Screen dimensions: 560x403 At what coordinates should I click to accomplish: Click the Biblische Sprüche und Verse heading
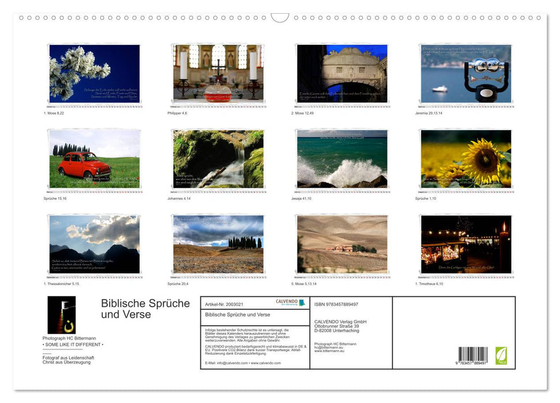145,309
